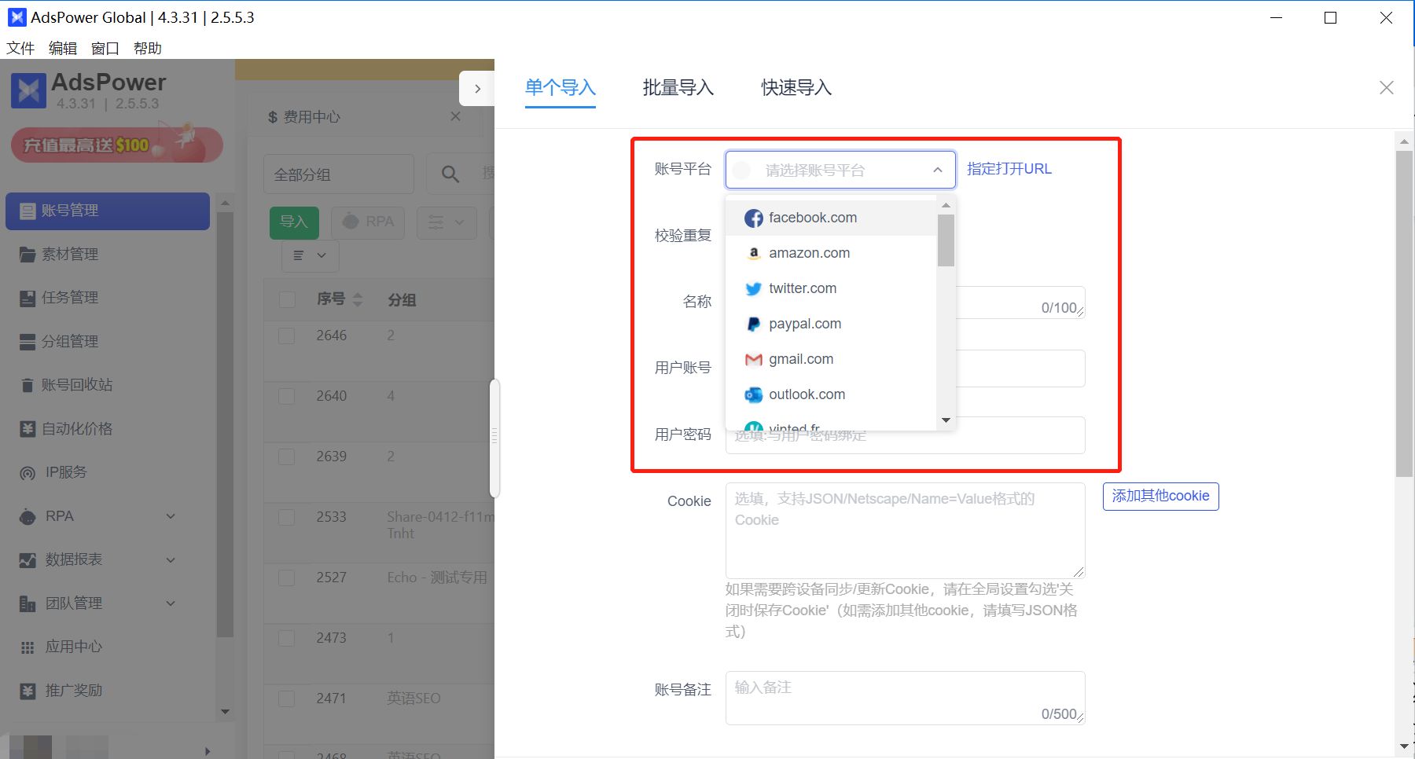Viewport: 1415px width, 759px height.
Task: Click the platform list scroll-up arrow
Action: coord(946,205)
